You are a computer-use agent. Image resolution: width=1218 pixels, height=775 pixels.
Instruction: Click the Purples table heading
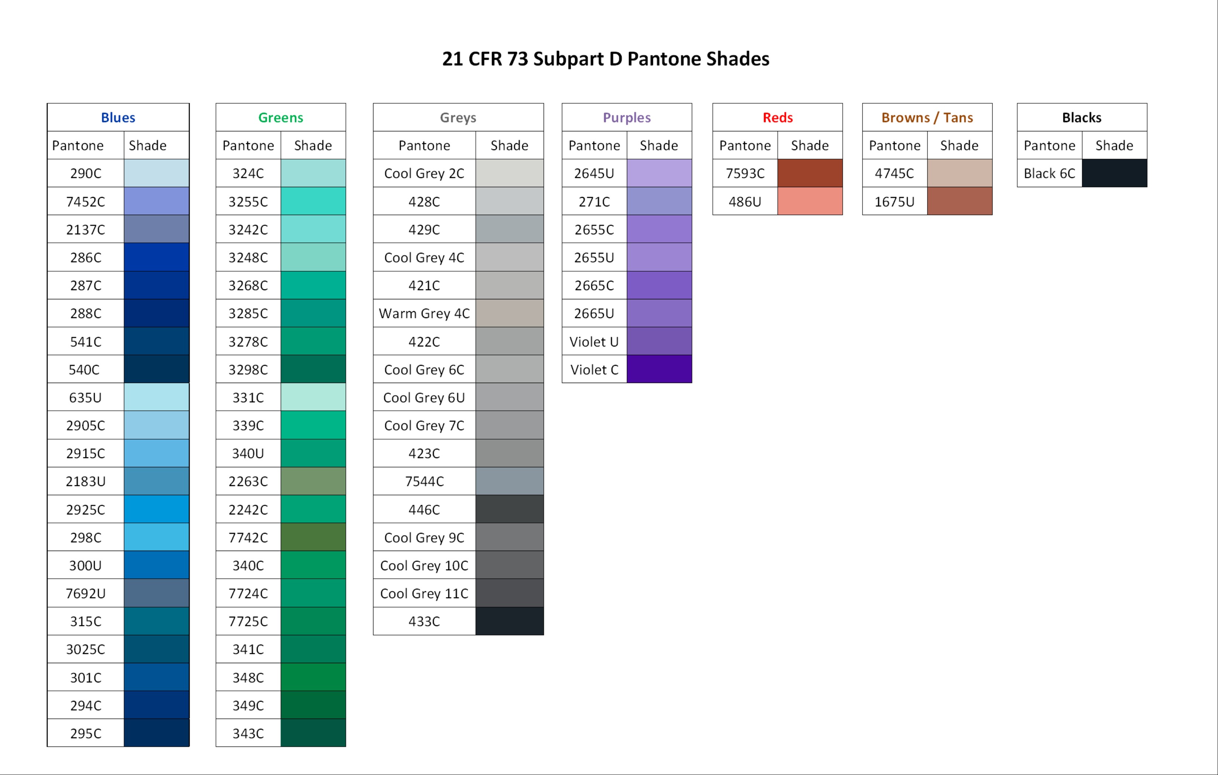[x=627, y=117]
